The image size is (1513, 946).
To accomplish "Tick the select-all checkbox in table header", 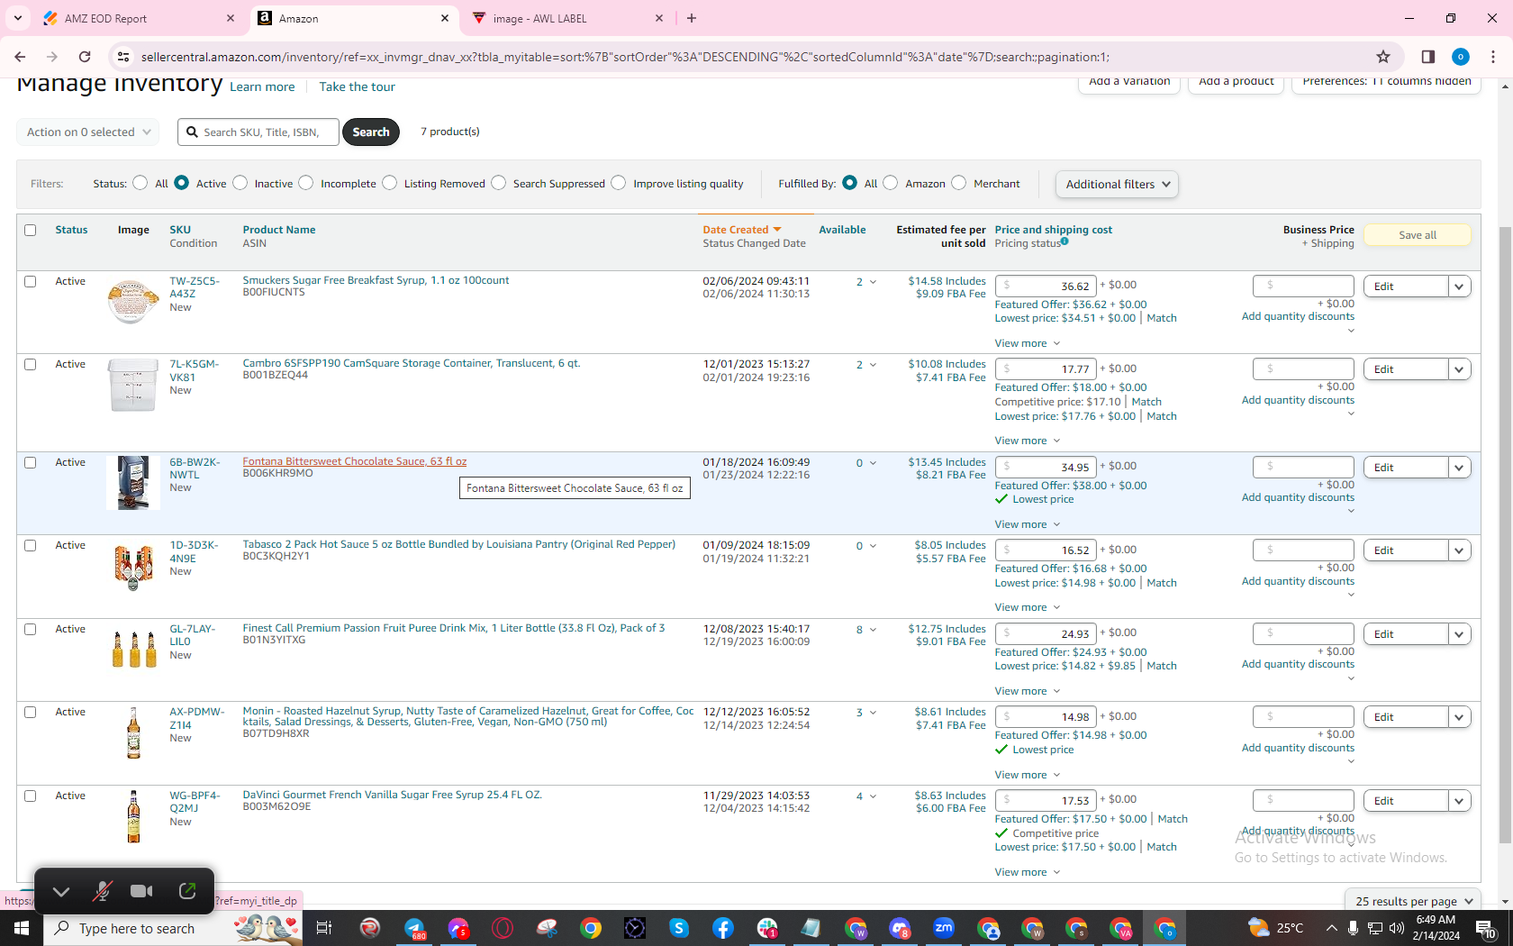I will tap(31, 230).
